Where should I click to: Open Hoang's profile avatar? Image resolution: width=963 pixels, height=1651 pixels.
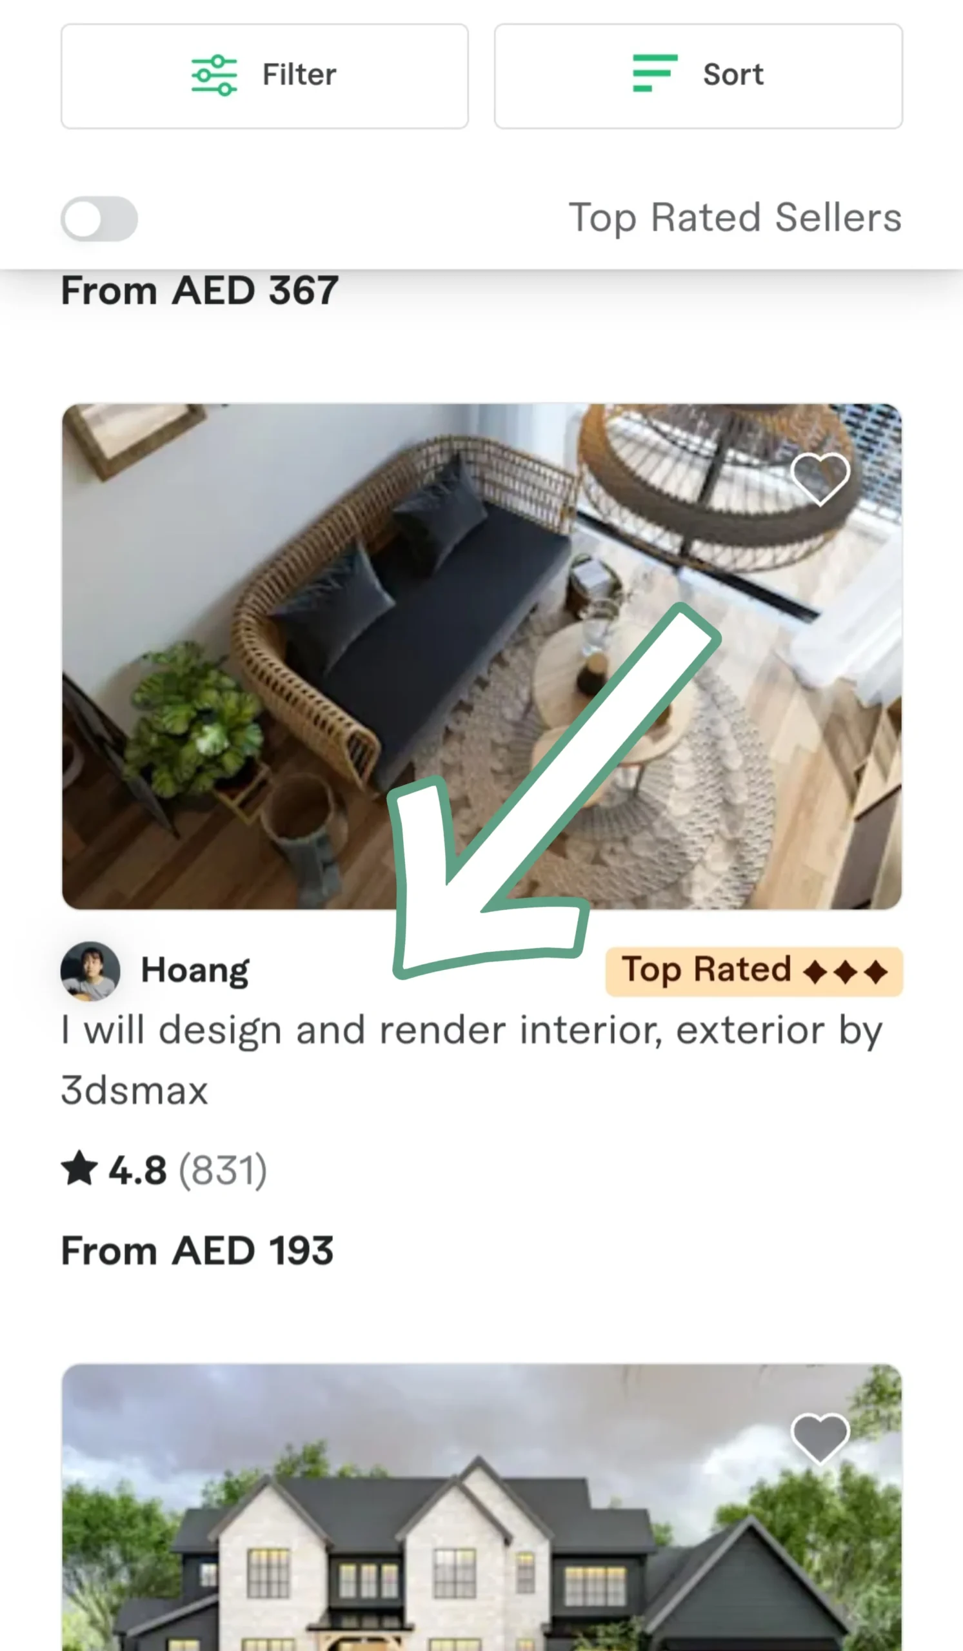click(90, 971)
